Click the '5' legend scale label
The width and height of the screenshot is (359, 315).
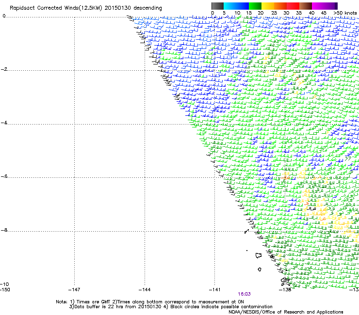[224, 13]
